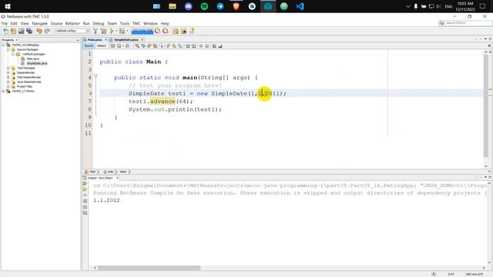Image resolution: width=493 pixels, height=277 pixels.
Task: Click the shift line left icon
Action: 188,46
